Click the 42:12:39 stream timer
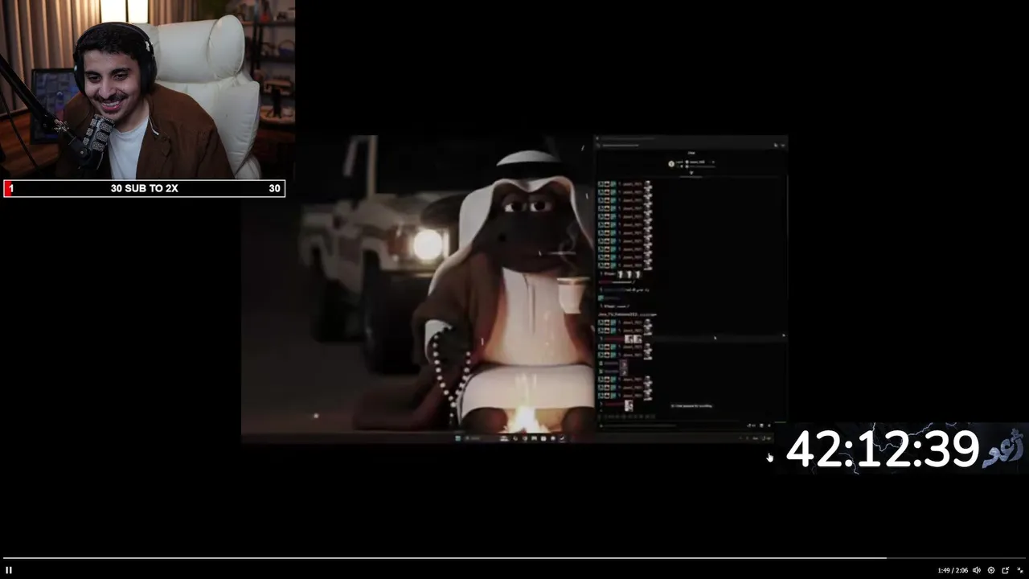This screenshot has width=1029, height=579. click(882, 449)
